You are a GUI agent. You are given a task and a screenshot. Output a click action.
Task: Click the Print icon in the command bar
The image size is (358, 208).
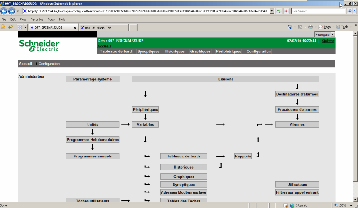(310, 27)
